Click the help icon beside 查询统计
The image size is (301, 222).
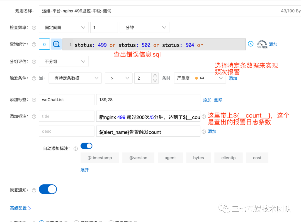(34, 44)
